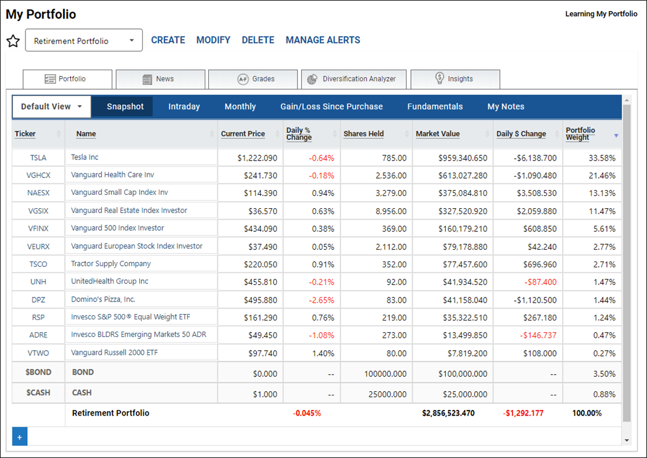This screenshot has width=647, height=458.
Task: Click the favorite star icon
Action: pos(13,41)
